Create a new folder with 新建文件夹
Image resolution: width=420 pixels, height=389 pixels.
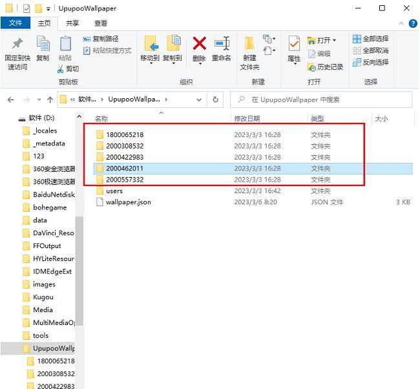point(249,53)
